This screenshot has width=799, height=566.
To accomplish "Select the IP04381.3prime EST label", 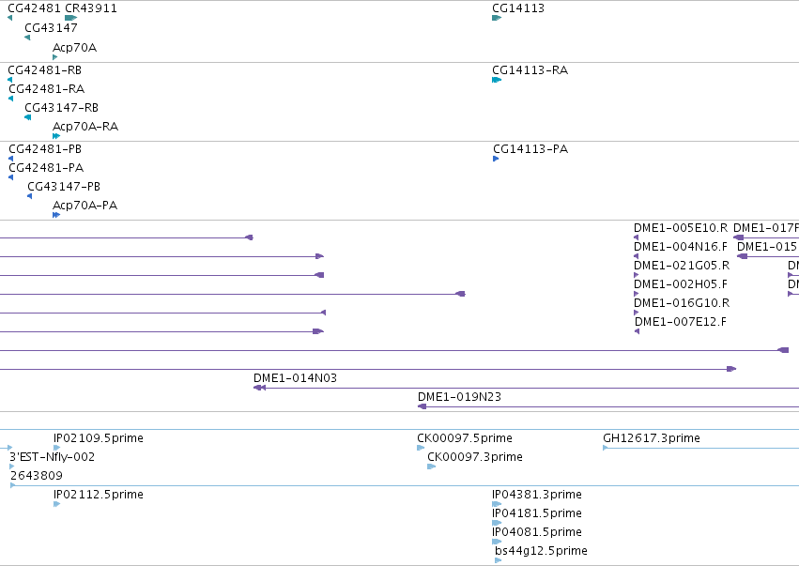I will tap(537, 495).
